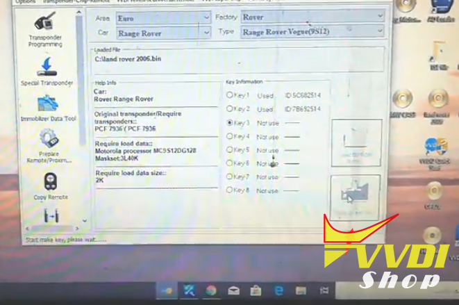Open Transponder Programming in the sidebar
Image resolution: width=459 pixels, height=305 pixels.
[45, 29]
